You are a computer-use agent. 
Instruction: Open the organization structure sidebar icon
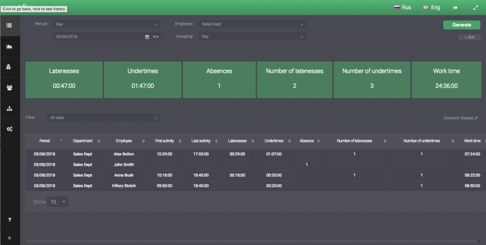click(x=9, y=109)
